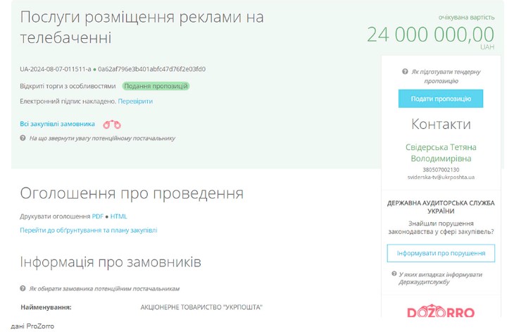Image resolution: width=514 pixels, height=332 pixels.
Task: Click help icon beside 'У яких випадках інформувати'
Action: (394, 274)
